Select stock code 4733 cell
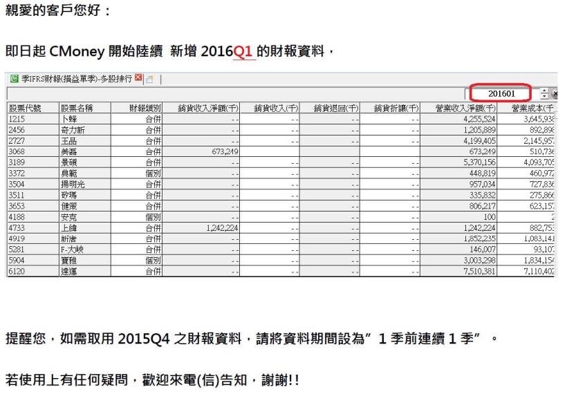Screen dimensions: 567x394 pyautogui.click(x=33, y=227)
